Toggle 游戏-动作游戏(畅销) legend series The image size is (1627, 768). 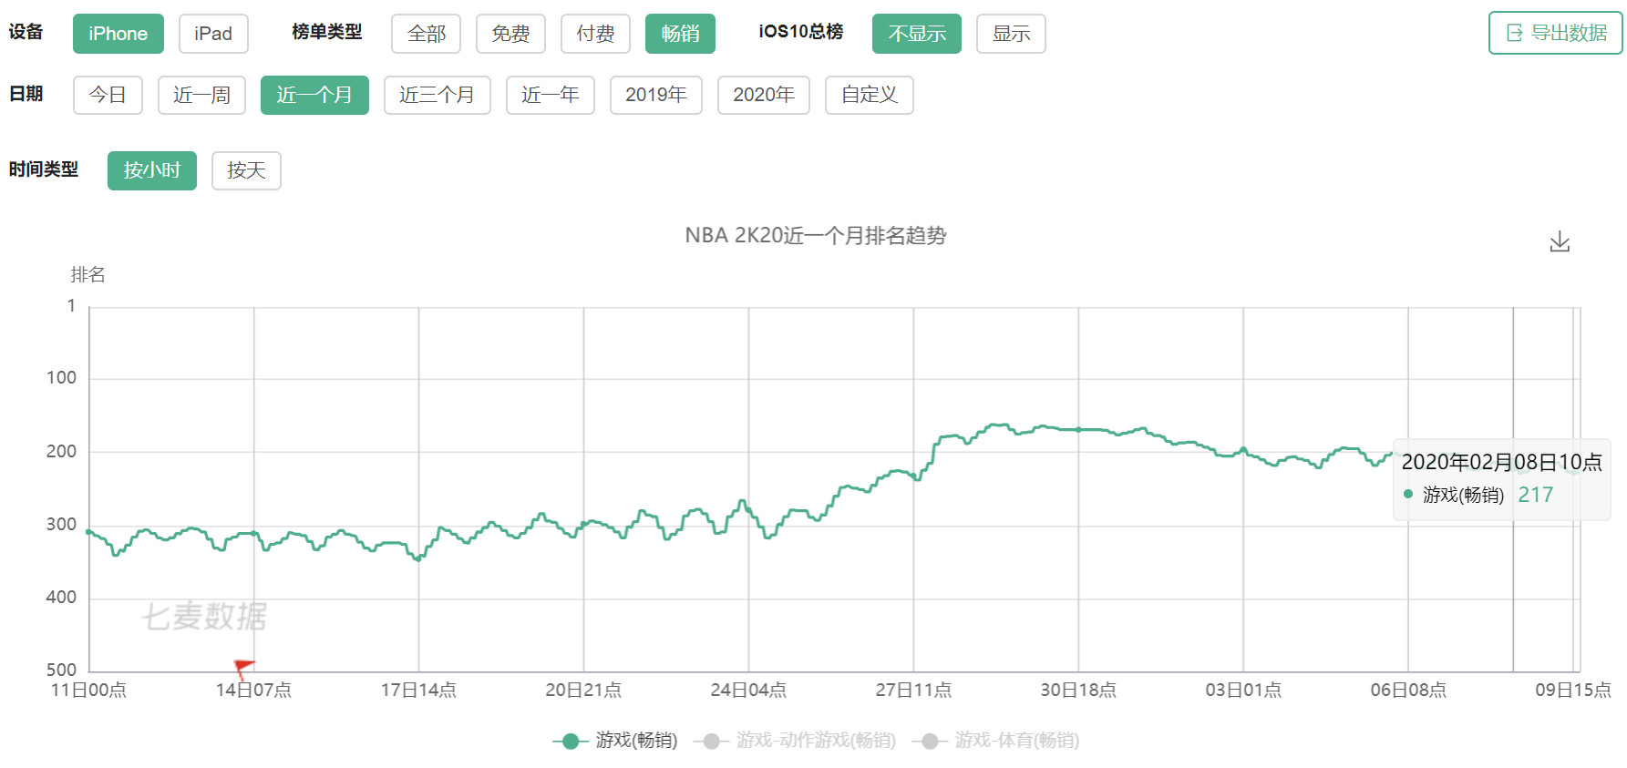795,741
